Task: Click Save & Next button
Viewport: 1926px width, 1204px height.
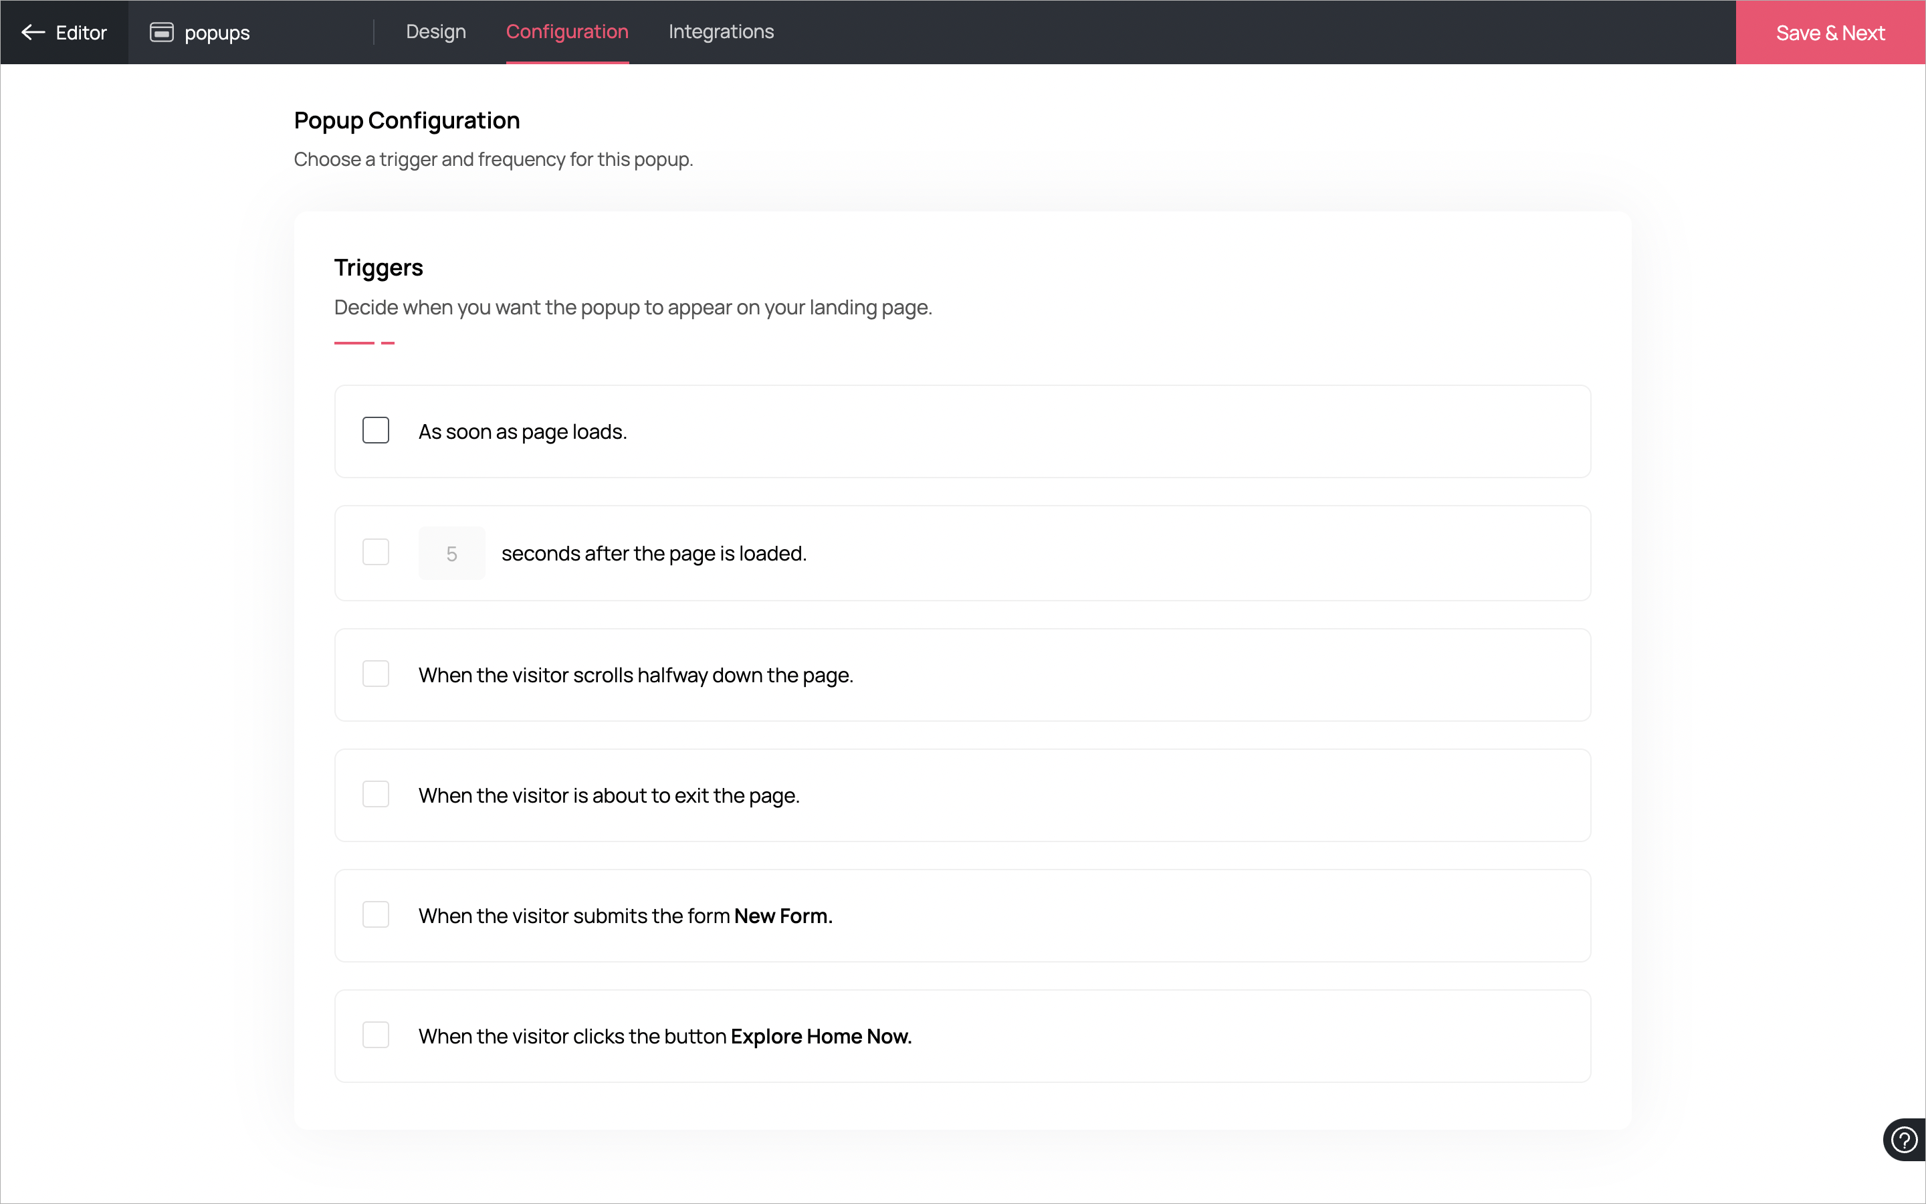Action: pos(1830,33)
